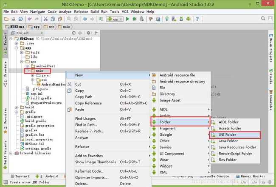Click the green Run app icon
This screenshot has width=276, height=187.
127,19
